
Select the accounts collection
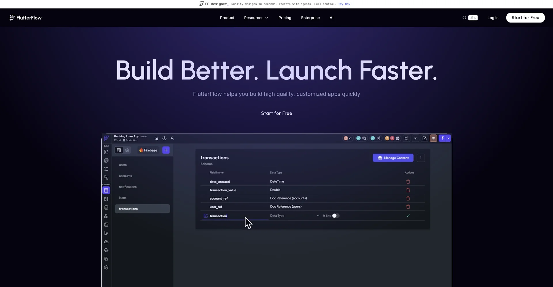pos(125,176)
